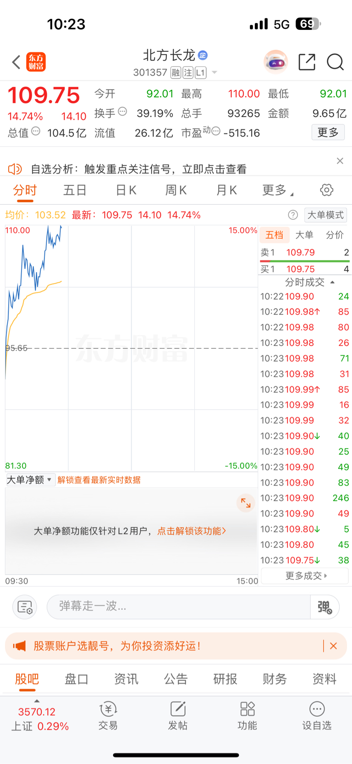The width and height of the screenshot is (352, 764).
Task: Open the robot assistant avatar
Action: [x=275, y=62]
